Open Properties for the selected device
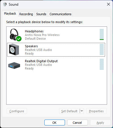This screenshot has height=128, width=113. pyautogui.click(x=96, y=111)
